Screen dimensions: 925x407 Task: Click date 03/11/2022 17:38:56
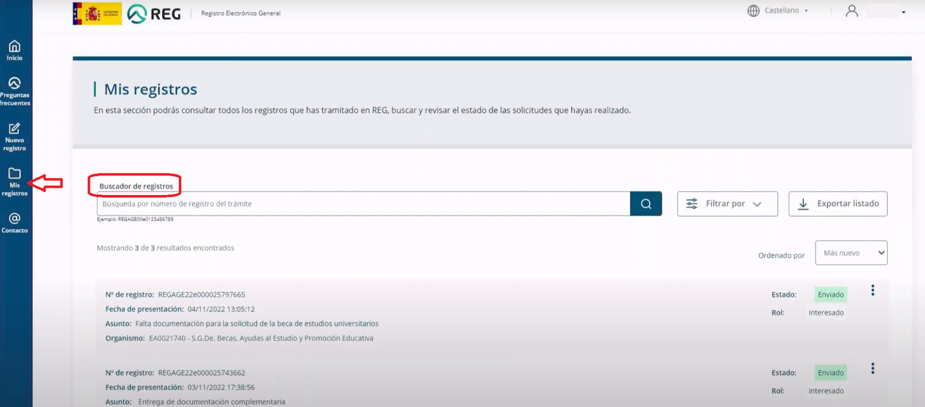[221, 387]
